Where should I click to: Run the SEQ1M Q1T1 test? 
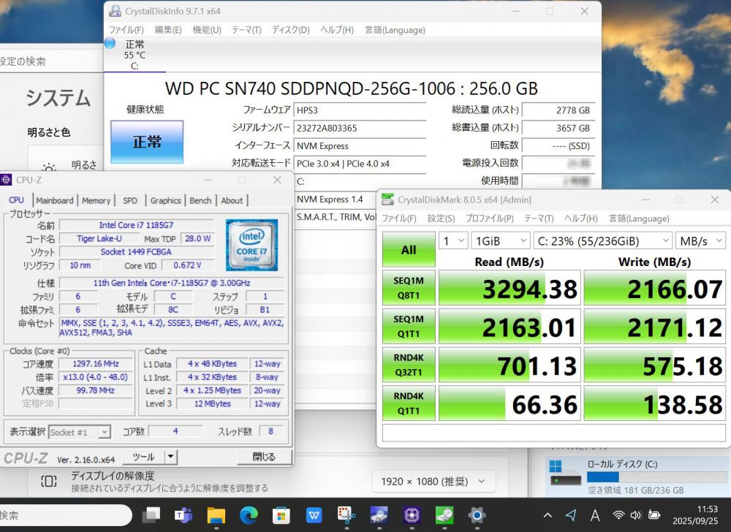point(409,326)
